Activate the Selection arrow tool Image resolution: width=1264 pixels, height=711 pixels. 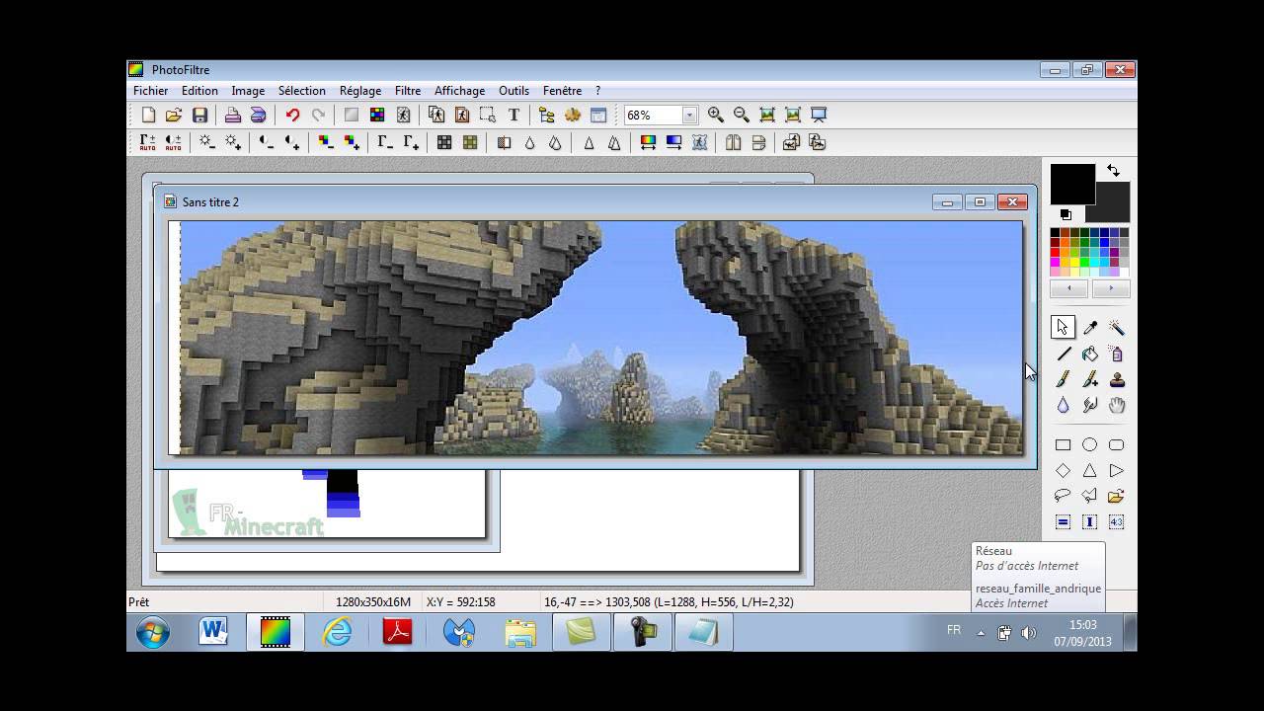[1064, 328]
